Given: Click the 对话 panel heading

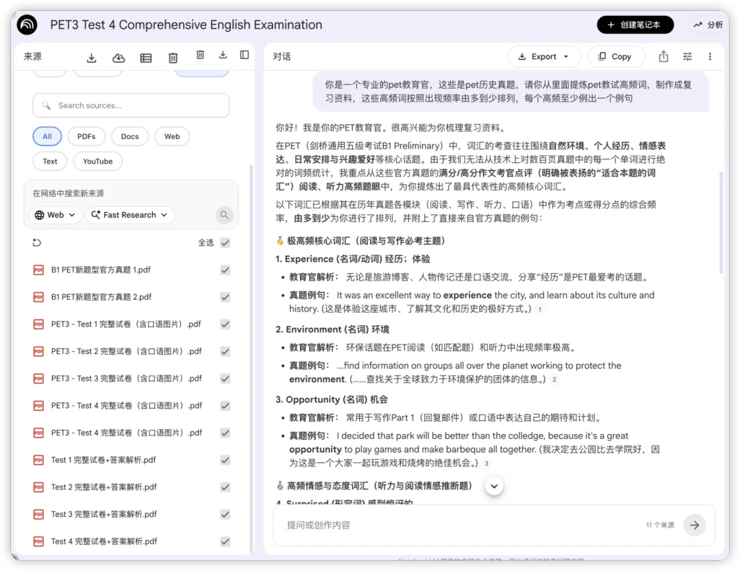Looking at the screenshot, I should (282, 57).
